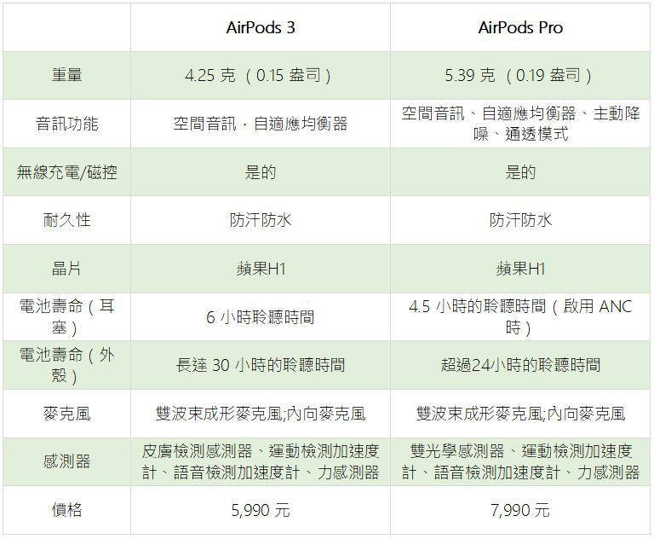Click the AirPods Pro column header
This screenshot has width=654, height=539.
click(520, 27)
